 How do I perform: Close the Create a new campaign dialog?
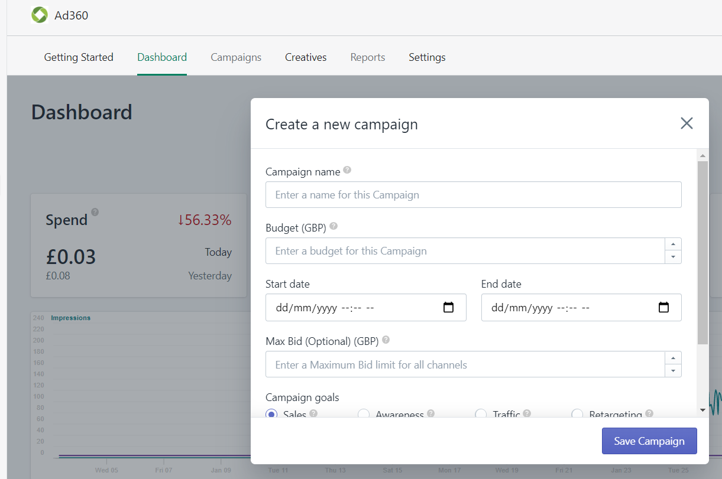click(687, 123)
